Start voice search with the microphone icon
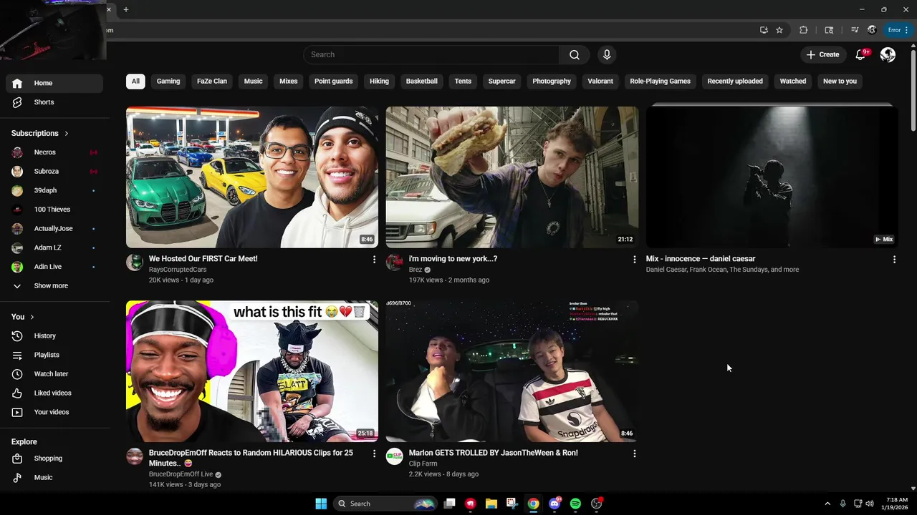Image resolution: width=917 pixels, height=515 pixels. click(607, 55)
